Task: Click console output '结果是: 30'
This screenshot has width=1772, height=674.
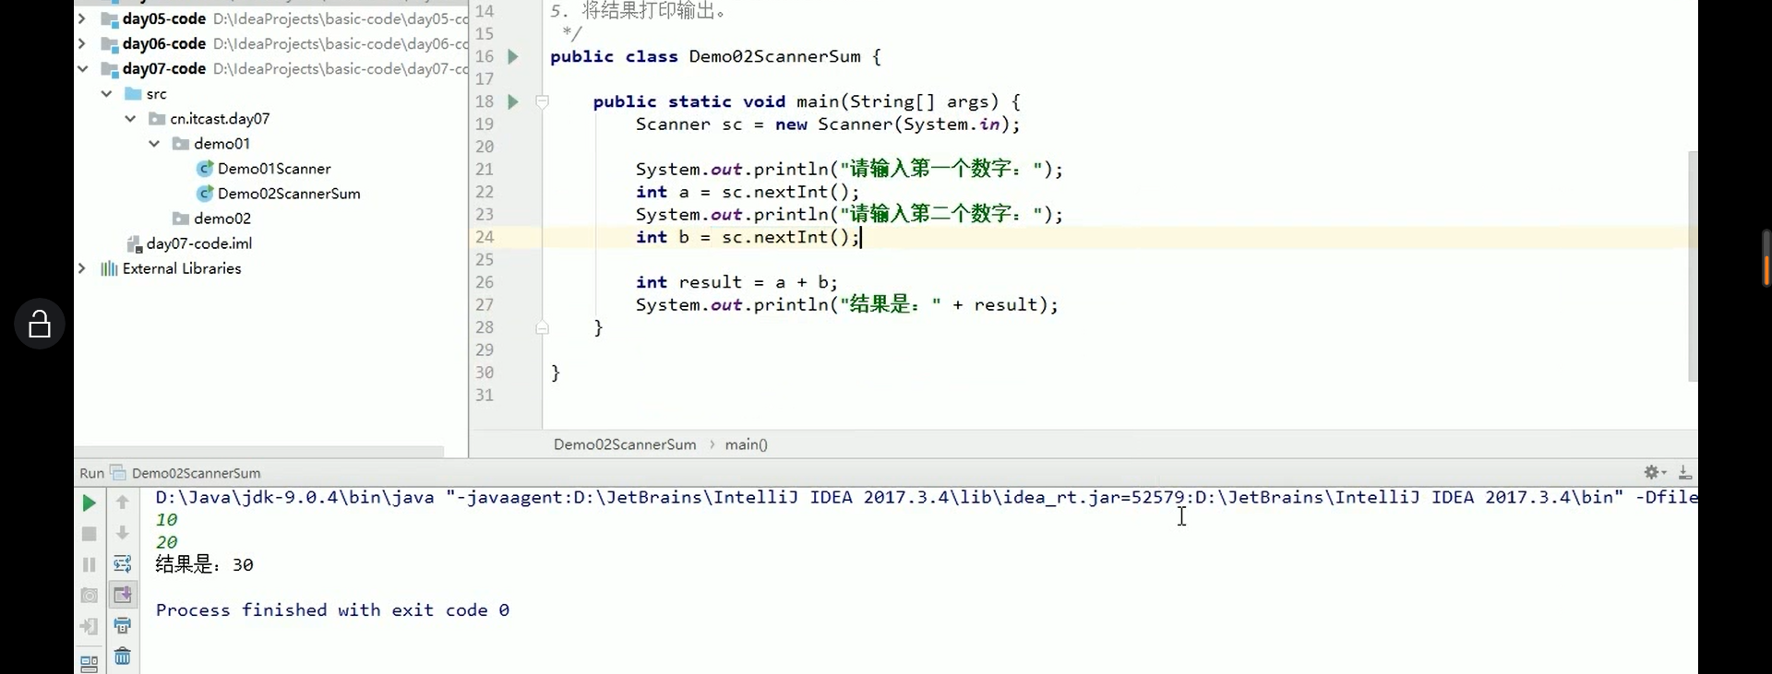Action: pyautogui.click(x=204, y=564)
